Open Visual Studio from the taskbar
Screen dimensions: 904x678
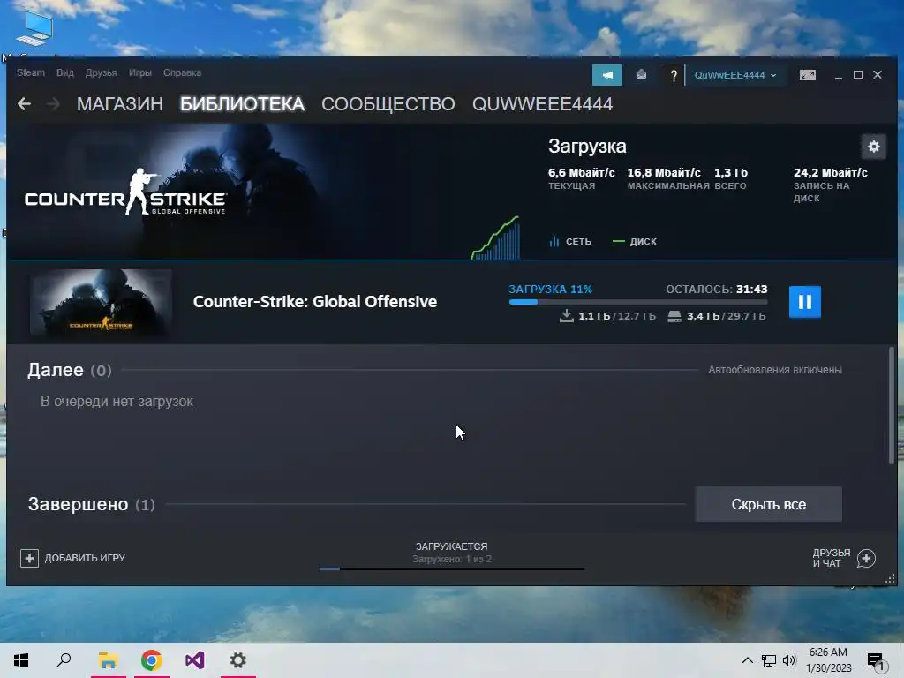click(195, 660)
